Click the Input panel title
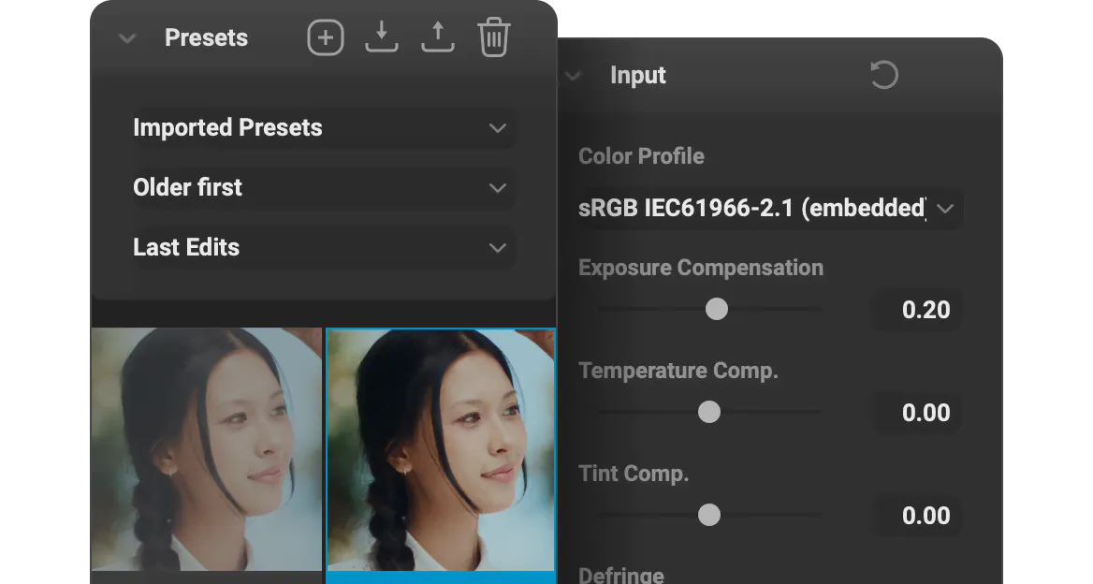The width and height of the screenshot is (1093, 584). tap(638, 75)
